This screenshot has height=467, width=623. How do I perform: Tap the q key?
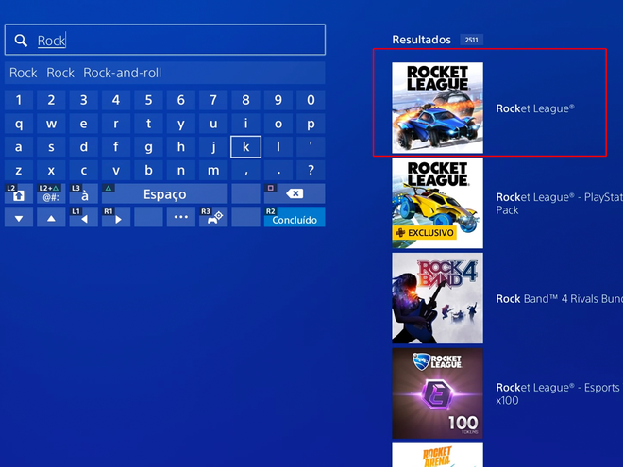19,124
